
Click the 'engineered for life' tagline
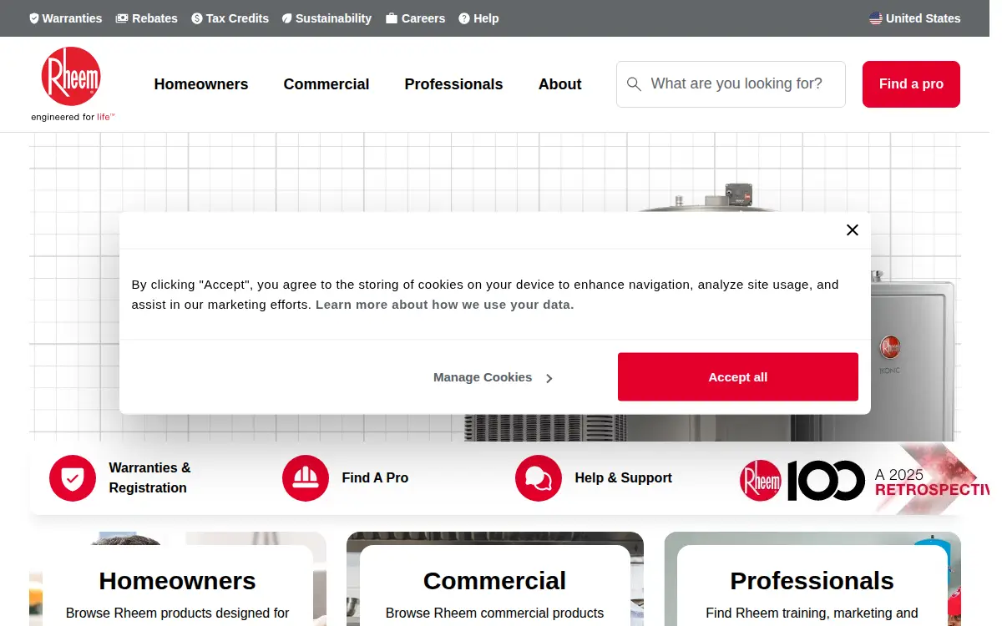[x=73, y=117]
